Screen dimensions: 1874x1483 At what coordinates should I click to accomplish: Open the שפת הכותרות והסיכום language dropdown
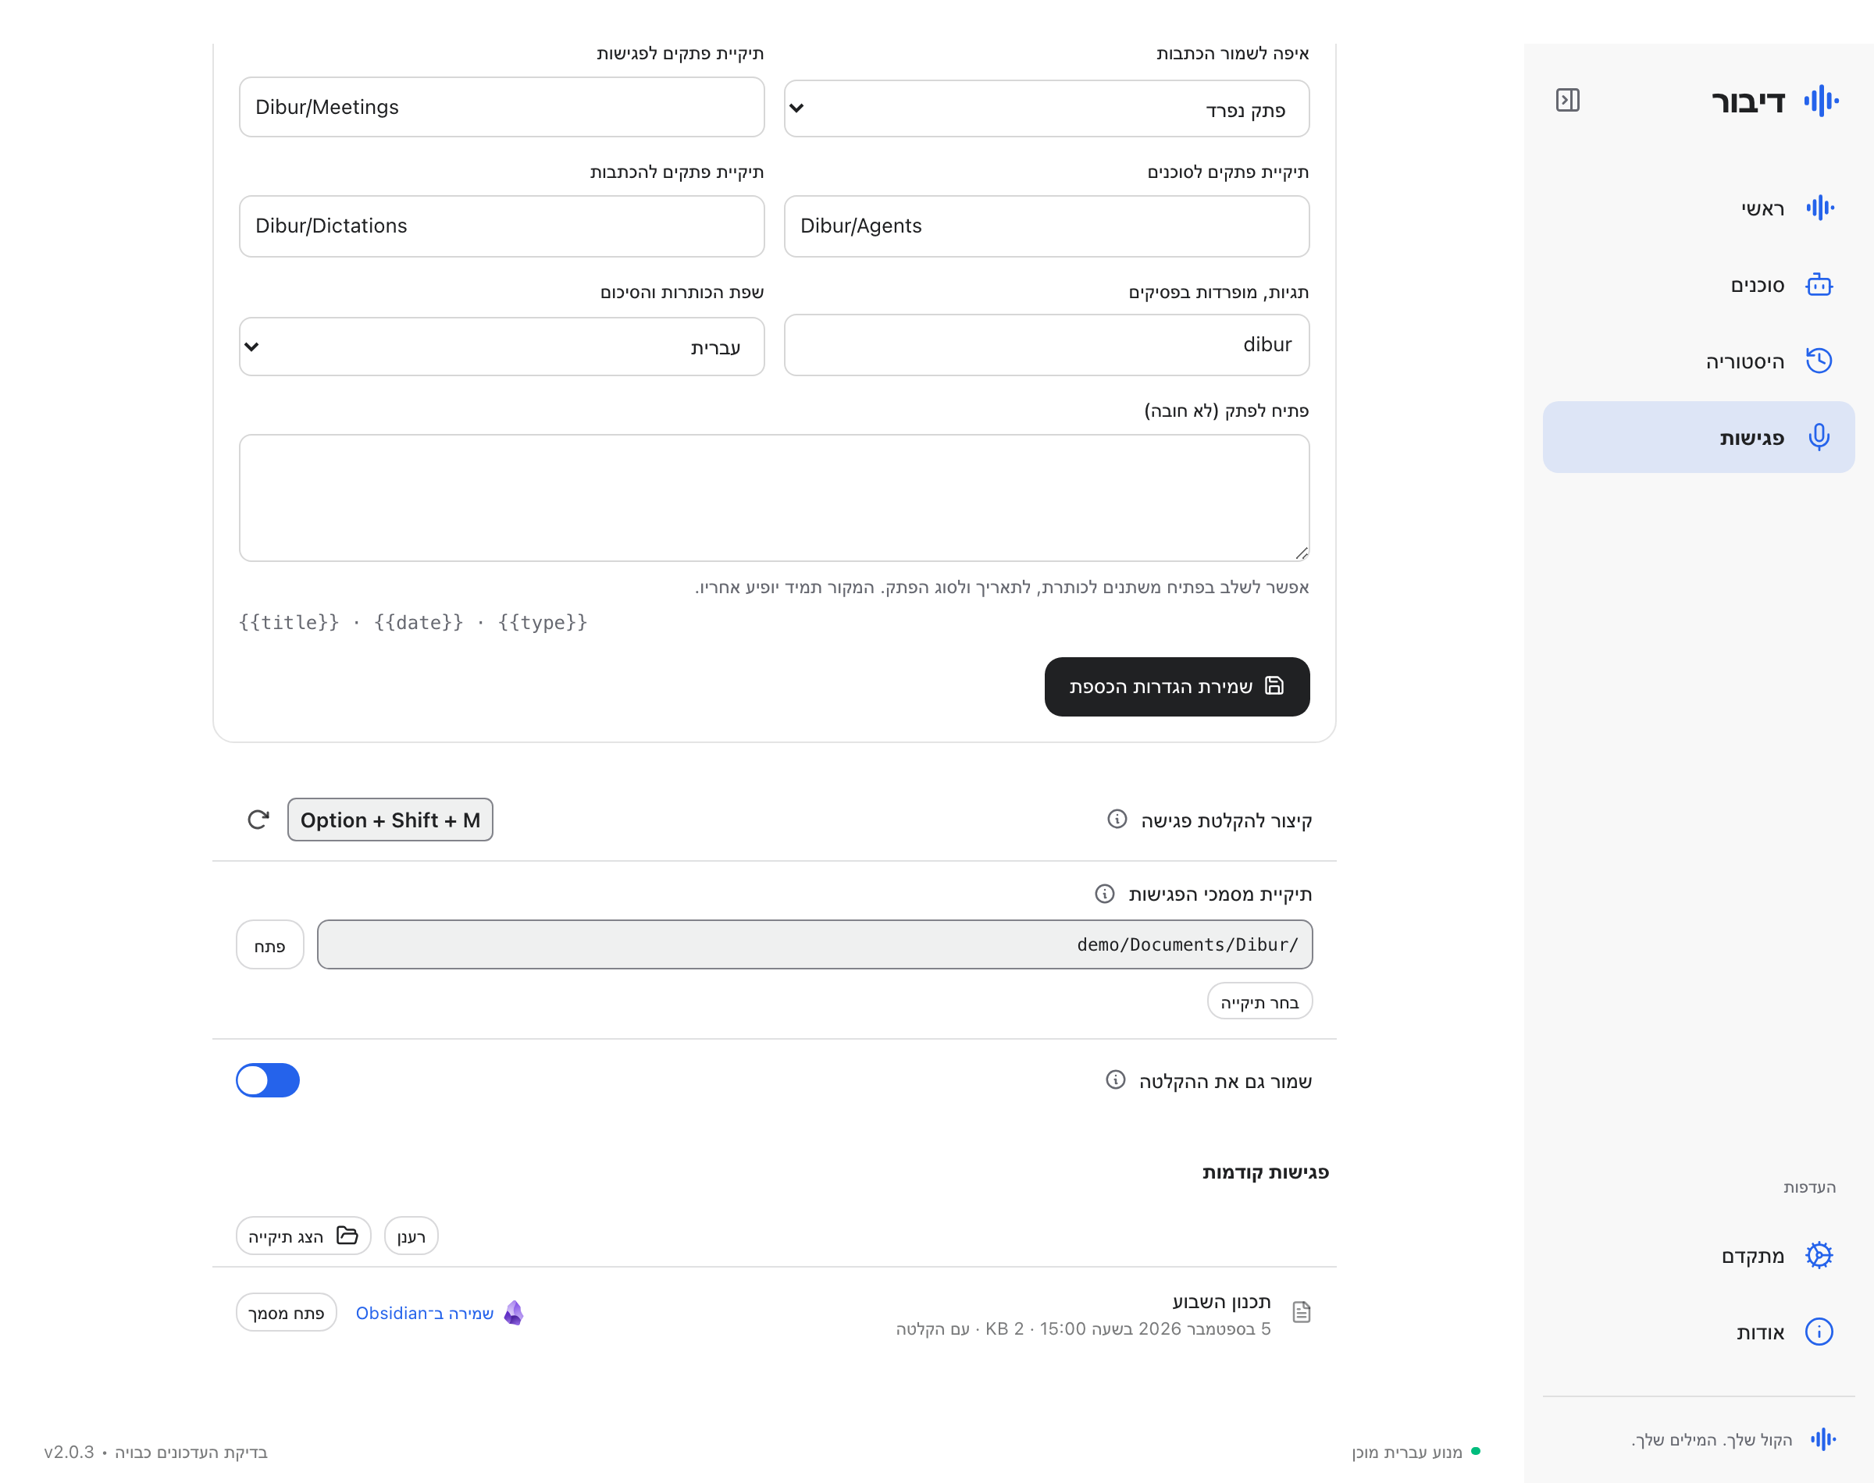[502, 347]
